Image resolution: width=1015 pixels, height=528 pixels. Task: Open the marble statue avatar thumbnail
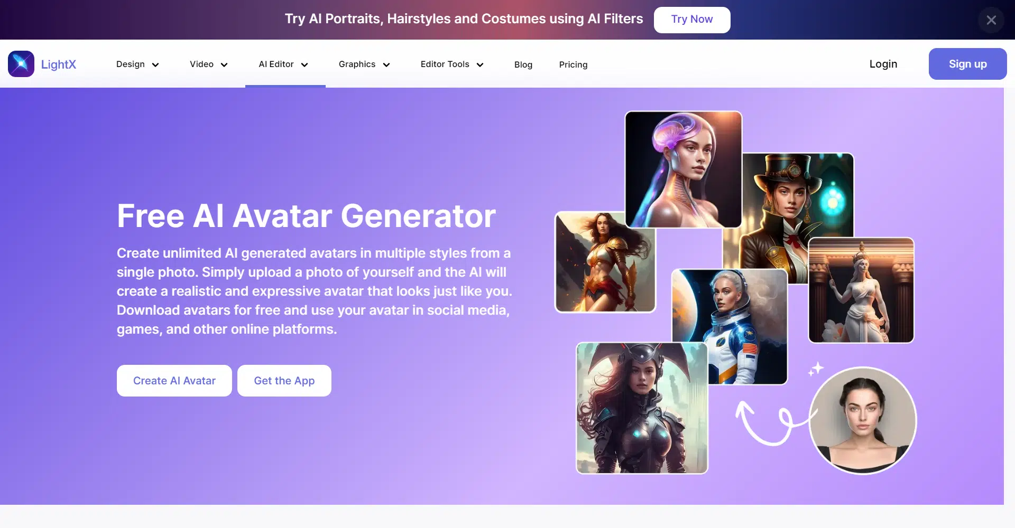(861, 290)
